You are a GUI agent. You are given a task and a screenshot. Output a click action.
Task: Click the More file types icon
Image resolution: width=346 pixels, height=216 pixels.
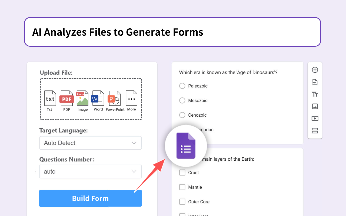(x=131, y=99)
